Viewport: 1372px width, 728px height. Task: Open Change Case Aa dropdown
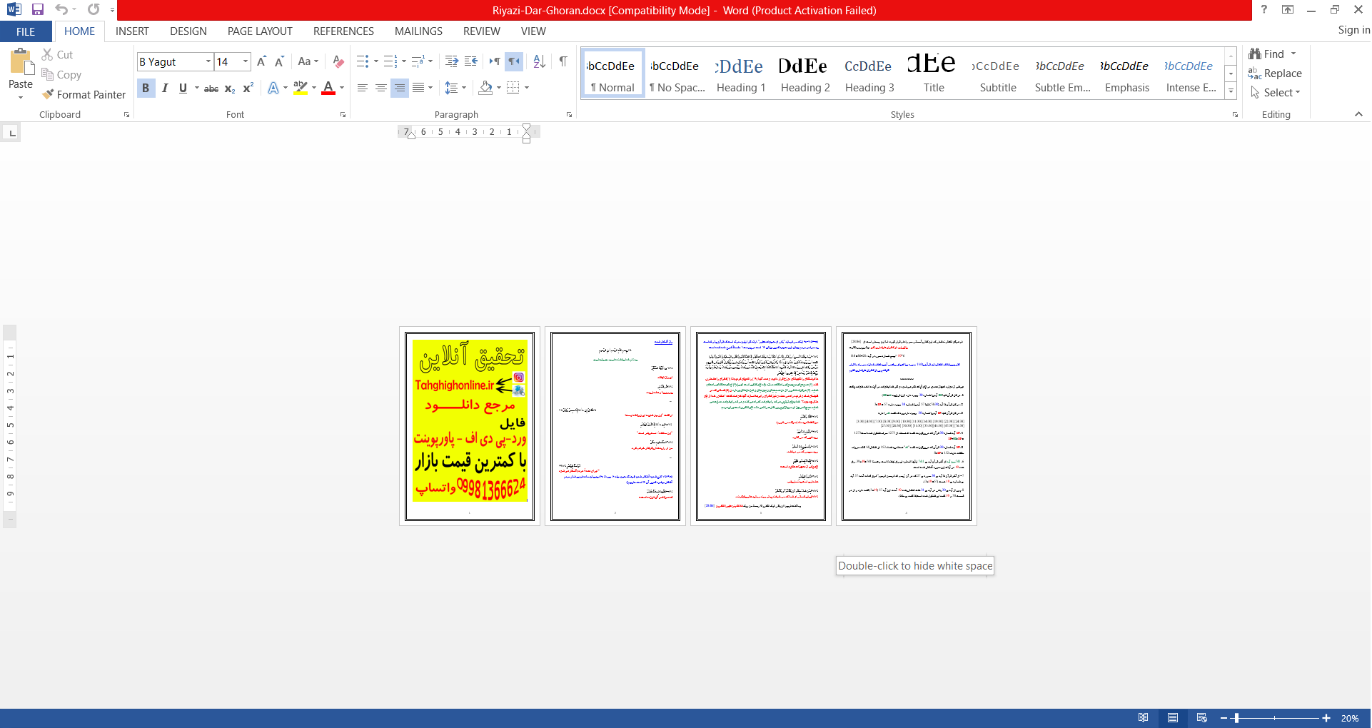[x=308, y=61]
